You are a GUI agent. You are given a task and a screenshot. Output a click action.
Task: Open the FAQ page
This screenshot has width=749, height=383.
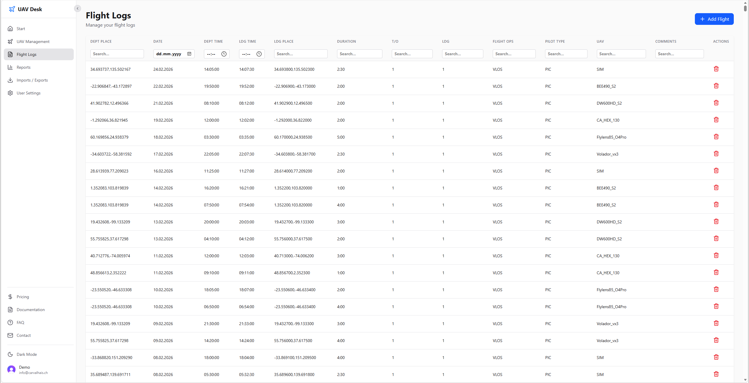coord(39,322)
